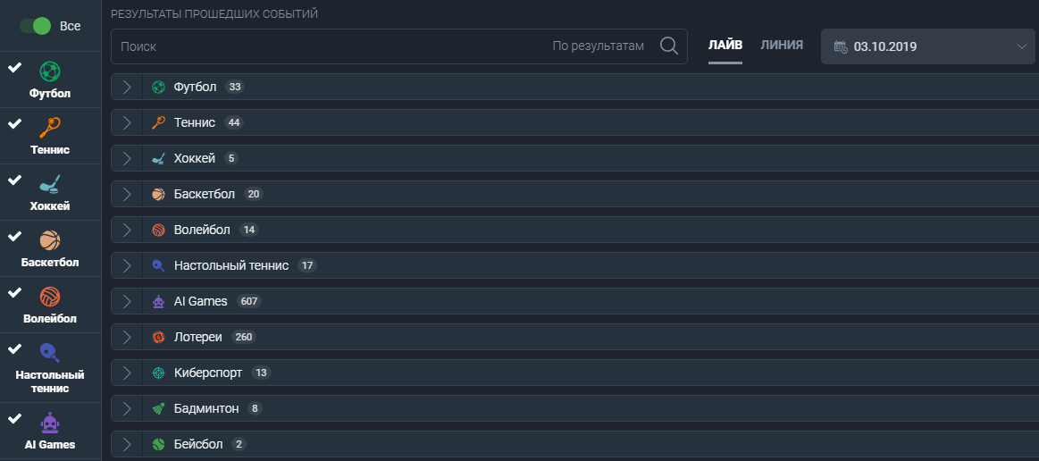Click the Настольный теннис label in sidebar

click(x=50, y=381)
